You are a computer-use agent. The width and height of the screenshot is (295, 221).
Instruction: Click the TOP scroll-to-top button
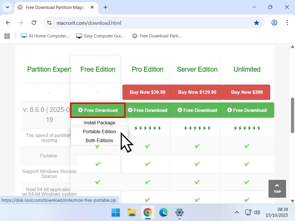(x=277, y=188)
